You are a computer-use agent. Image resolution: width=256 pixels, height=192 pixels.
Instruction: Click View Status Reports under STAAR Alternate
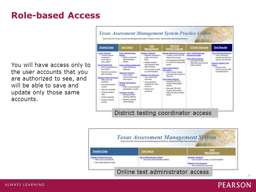click(195, 59)
